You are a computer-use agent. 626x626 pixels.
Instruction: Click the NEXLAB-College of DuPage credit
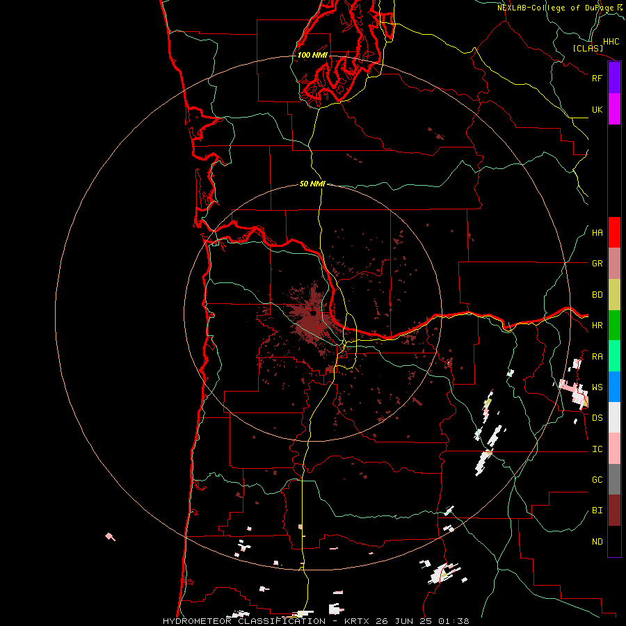[x=555, y=8]
